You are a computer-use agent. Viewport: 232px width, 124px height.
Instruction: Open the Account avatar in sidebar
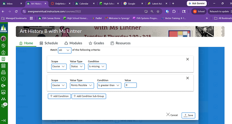pyautogui.click(x=3, y=38)
